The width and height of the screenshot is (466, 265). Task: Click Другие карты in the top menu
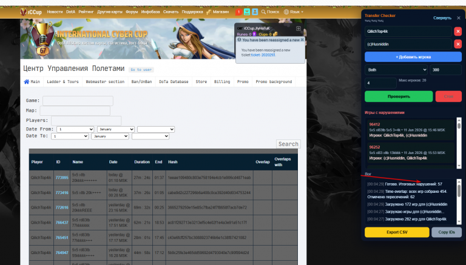pyautogui.click(x=110, y=12)
